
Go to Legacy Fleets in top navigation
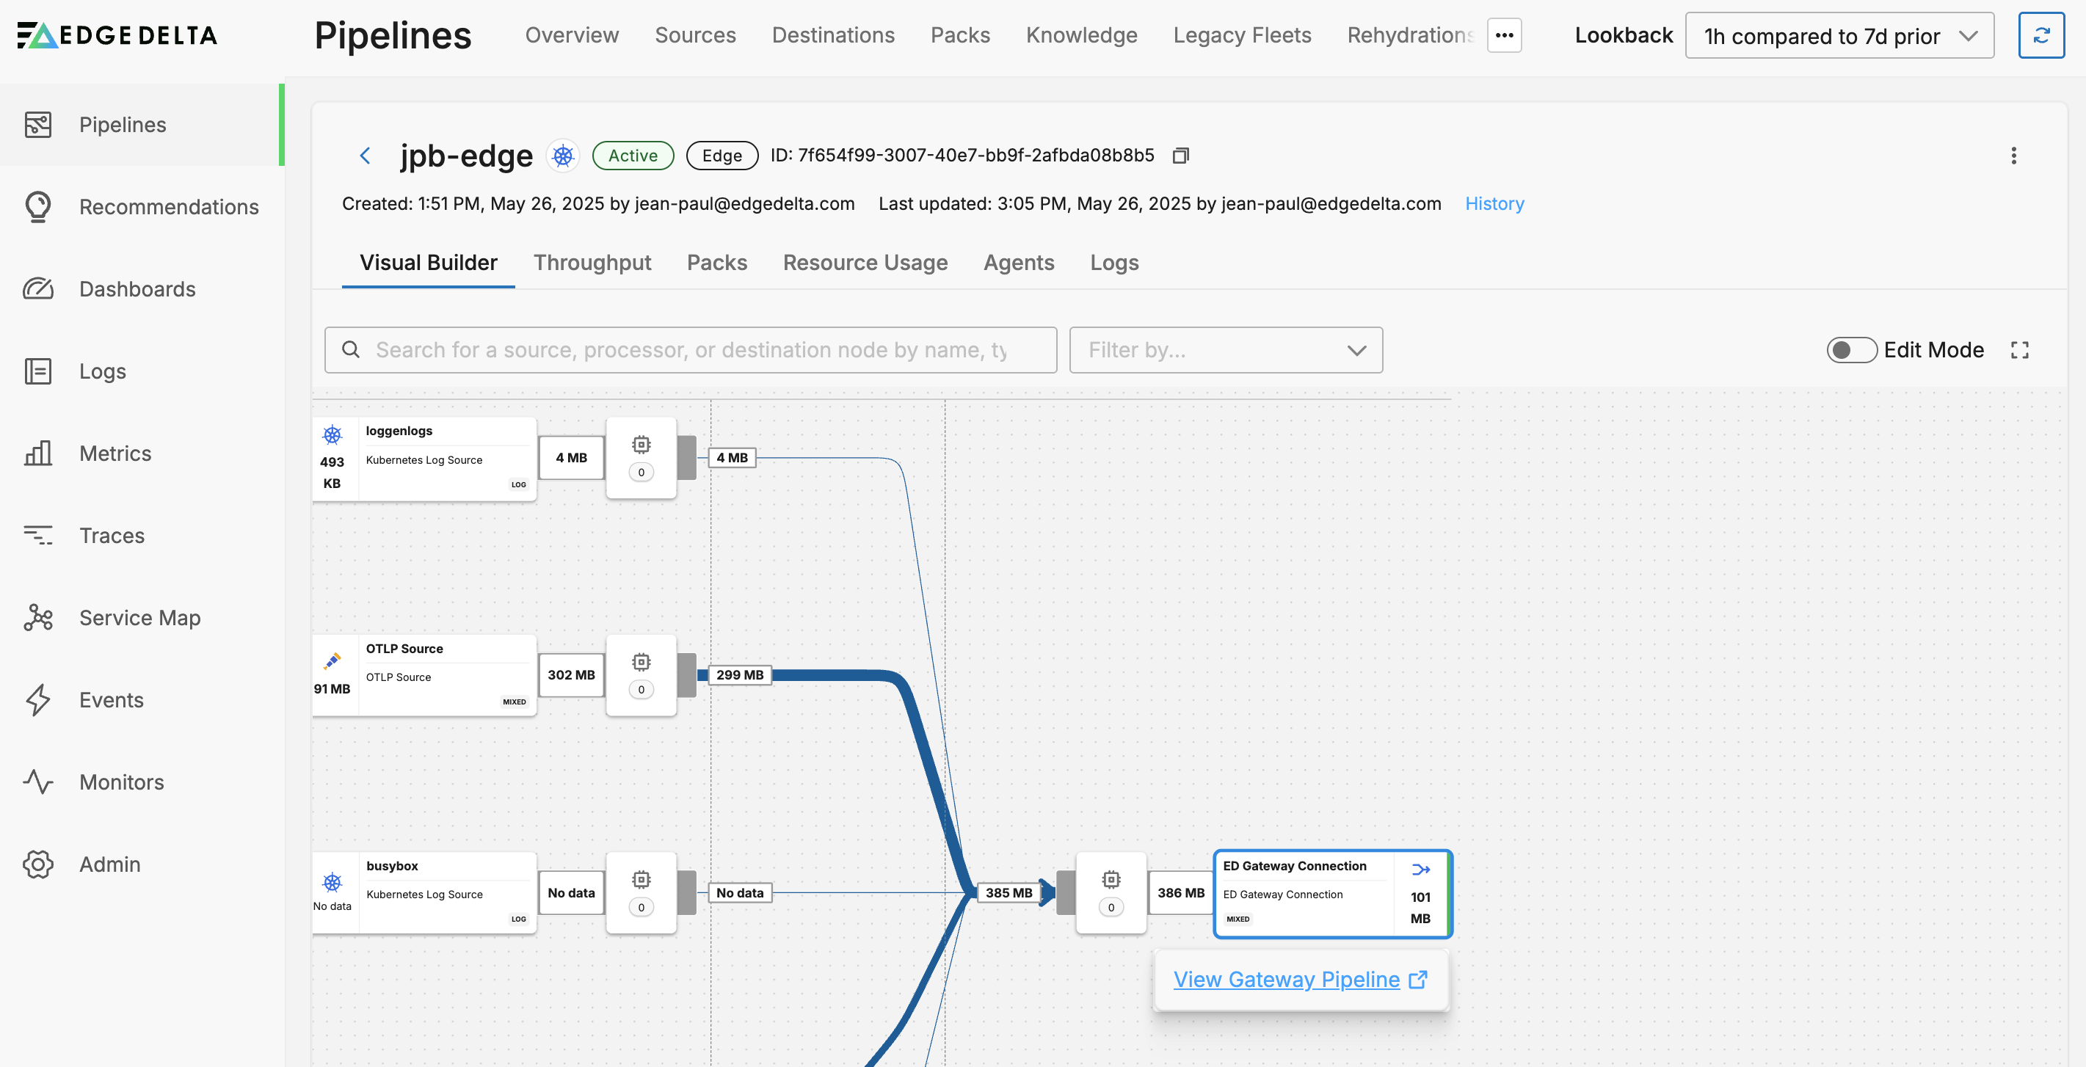click(1241, 36)
